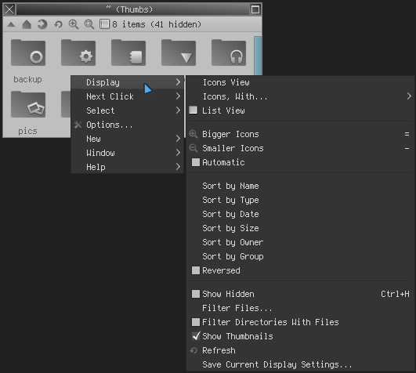
Task: Open the bookmarks icon in toolbar
Action: (x=42, y=24)
